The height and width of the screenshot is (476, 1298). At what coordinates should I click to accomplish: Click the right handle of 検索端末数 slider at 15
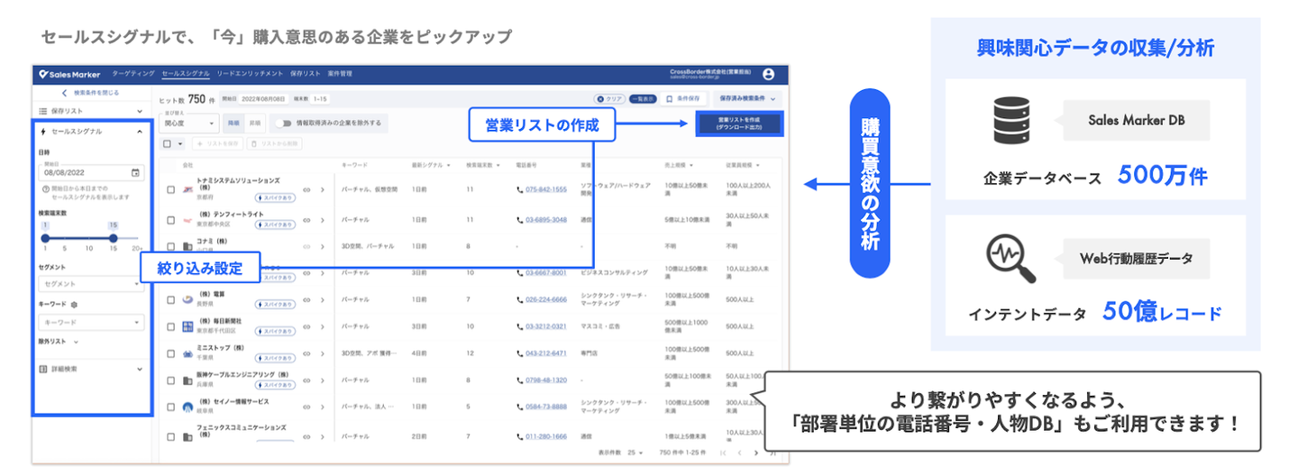(113, 238)
